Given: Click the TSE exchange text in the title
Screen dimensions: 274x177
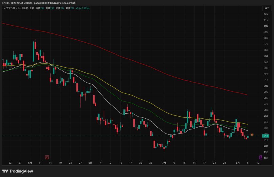Looking at the screenshot, I should point(32,8).
